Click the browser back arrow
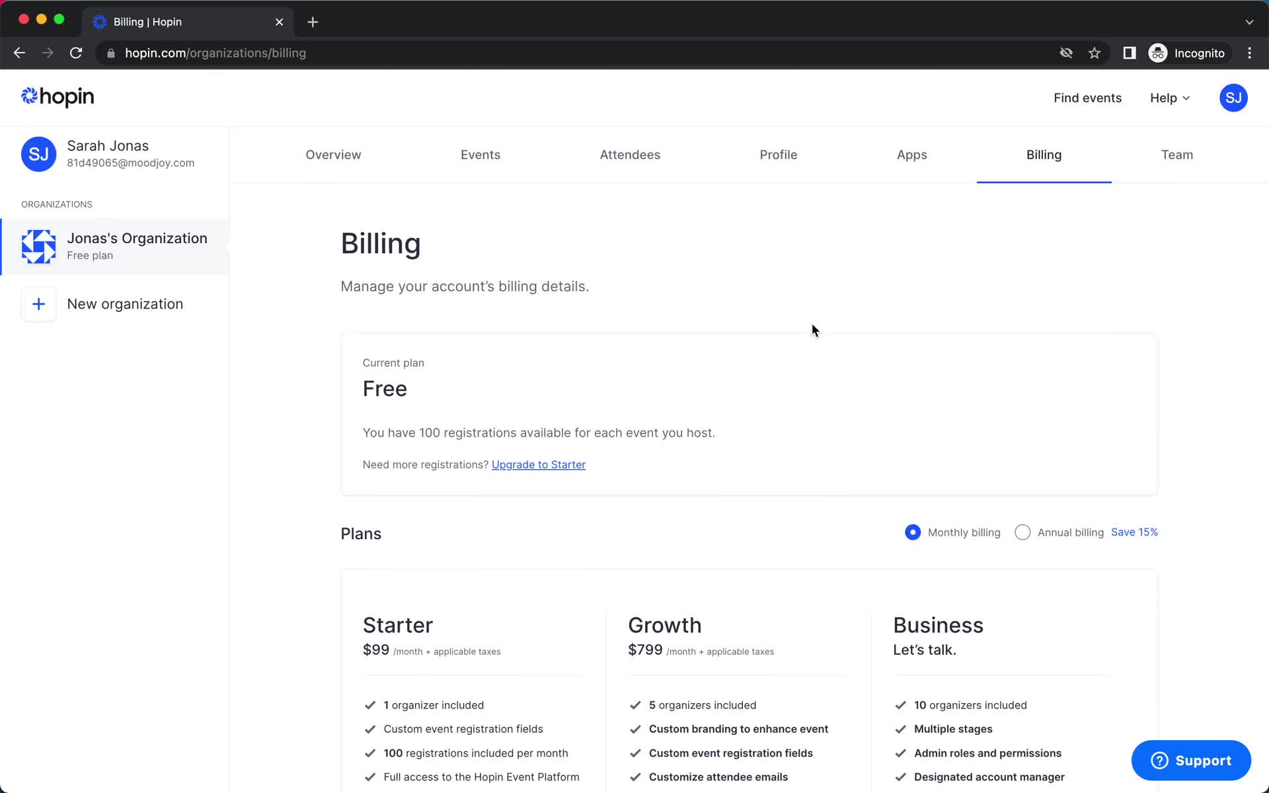This screenshot has width=1269, height=793. click(x=19, y=53)
